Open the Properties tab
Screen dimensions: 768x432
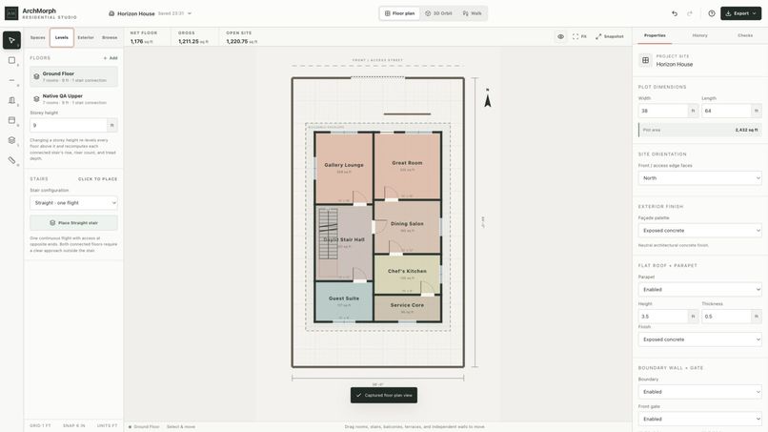[x=655, y=35]
